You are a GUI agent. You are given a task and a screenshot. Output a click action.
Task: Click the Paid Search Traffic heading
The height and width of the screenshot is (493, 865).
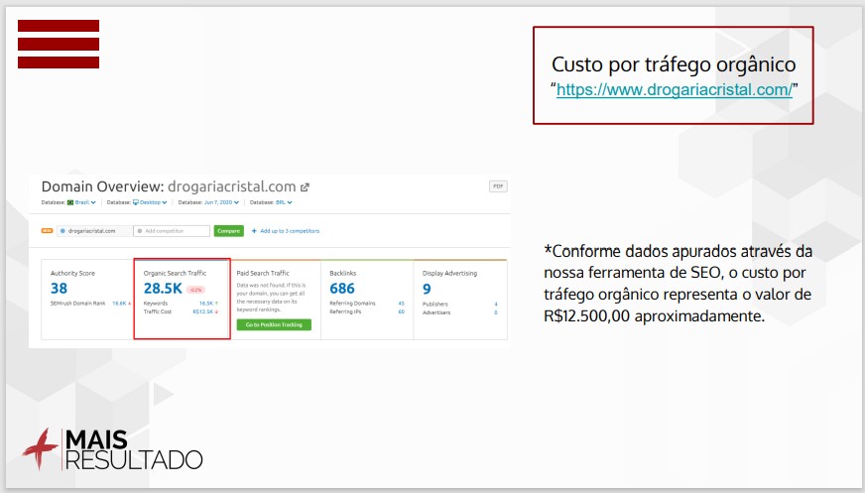263,273
